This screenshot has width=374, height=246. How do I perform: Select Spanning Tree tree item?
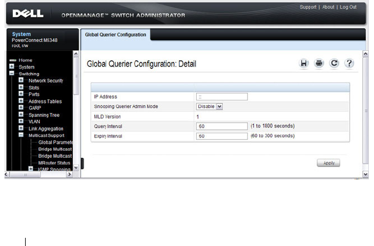coord(44,115)
